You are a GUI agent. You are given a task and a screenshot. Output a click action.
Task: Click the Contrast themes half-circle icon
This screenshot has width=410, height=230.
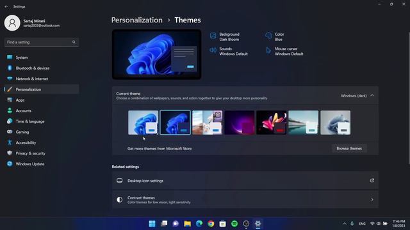120,200
